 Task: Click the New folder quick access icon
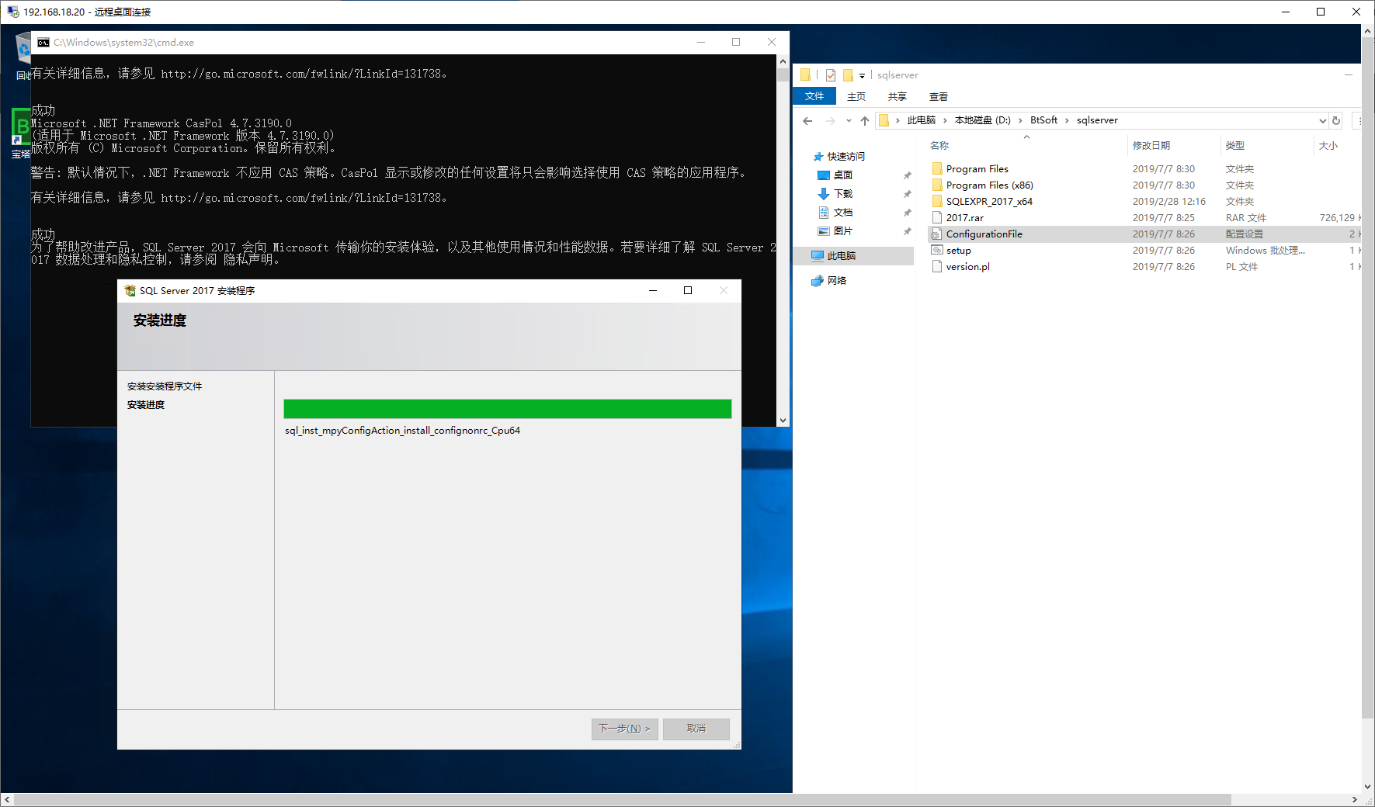click(x=848, y=75)
